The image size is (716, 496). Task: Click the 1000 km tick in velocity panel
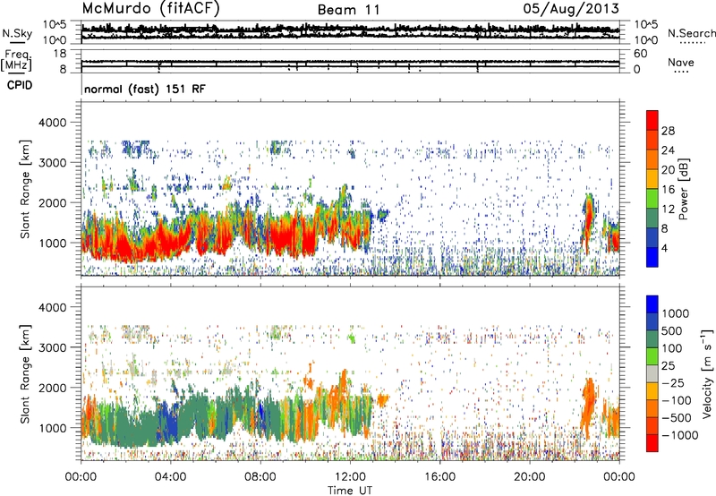(53, 428)
